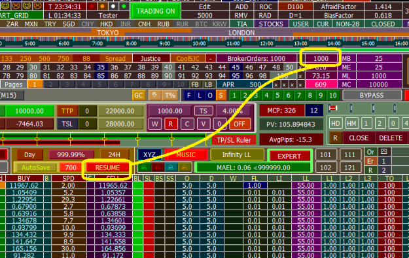Click the green dot indicator
Viewport: 409px width, 258px height.
[x=124, y=6]
